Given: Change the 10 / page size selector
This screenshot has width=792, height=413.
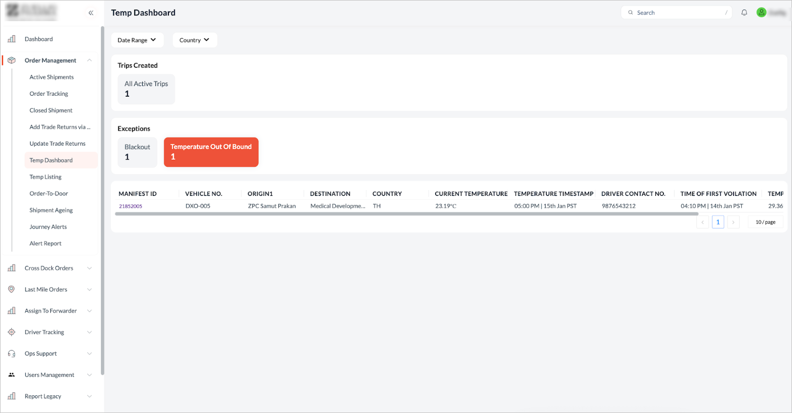Looking at the screenshot, I should coord(765,222).
